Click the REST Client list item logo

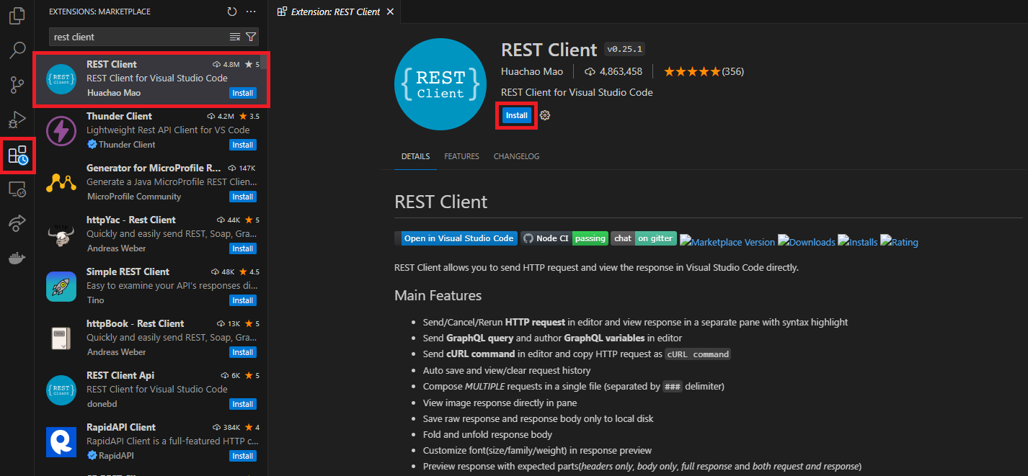[61, 78]
